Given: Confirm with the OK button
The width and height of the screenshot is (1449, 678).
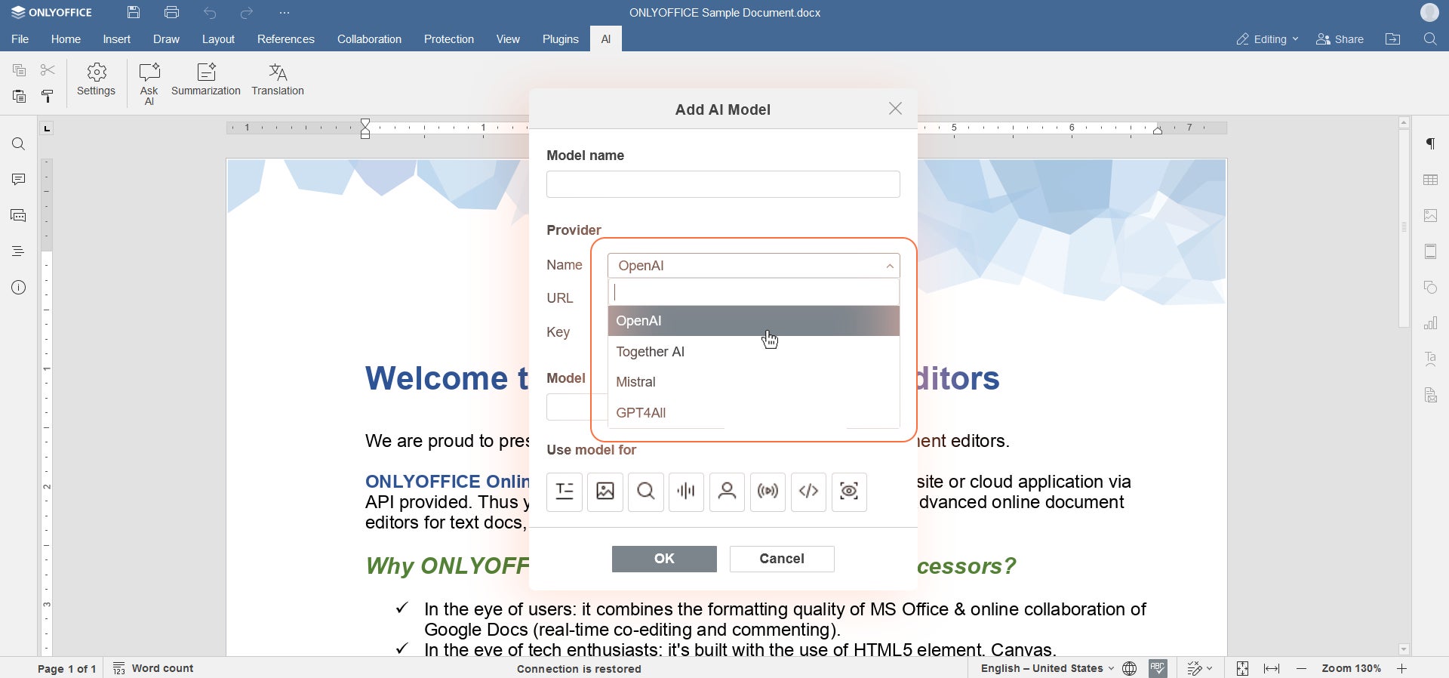Looking at the screenshot, I should point(664,559).
